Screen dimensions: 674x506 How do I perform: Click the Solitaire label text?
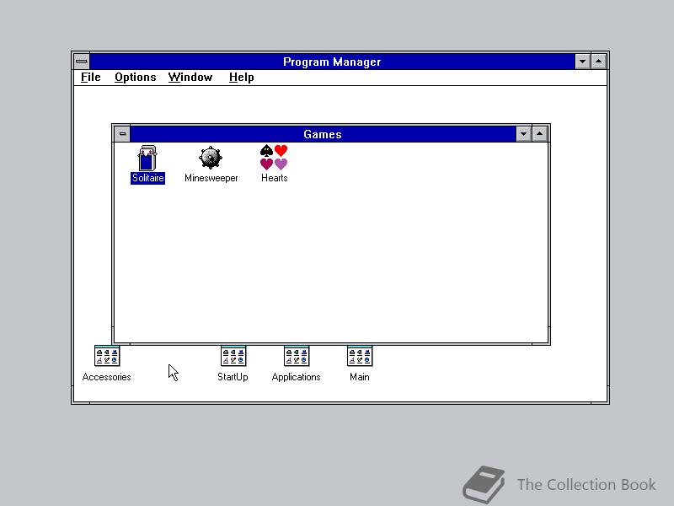pyautogui.click(x=148, y=178)
